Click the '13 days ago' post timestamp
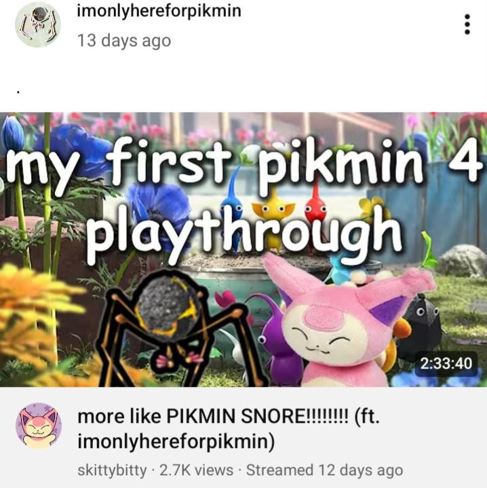This screenshot has height=488, width=487. (123, 41)
